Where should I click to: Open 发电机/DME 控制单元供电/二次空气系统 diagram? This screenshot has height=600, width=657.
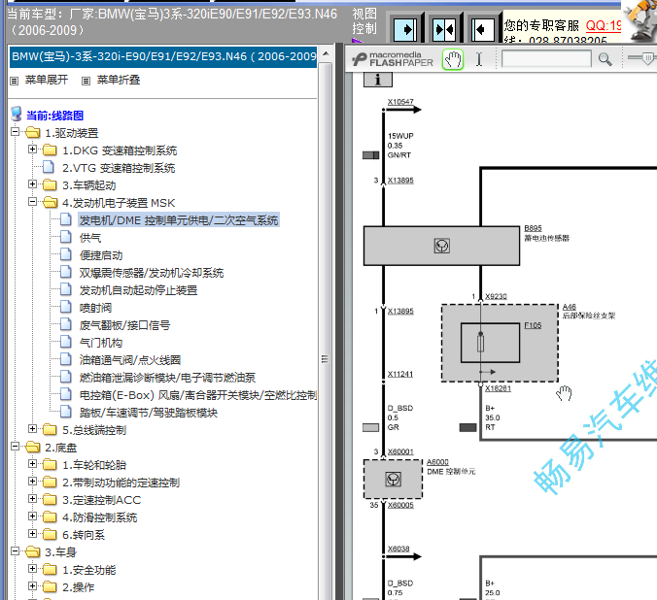tap(179, 220)
